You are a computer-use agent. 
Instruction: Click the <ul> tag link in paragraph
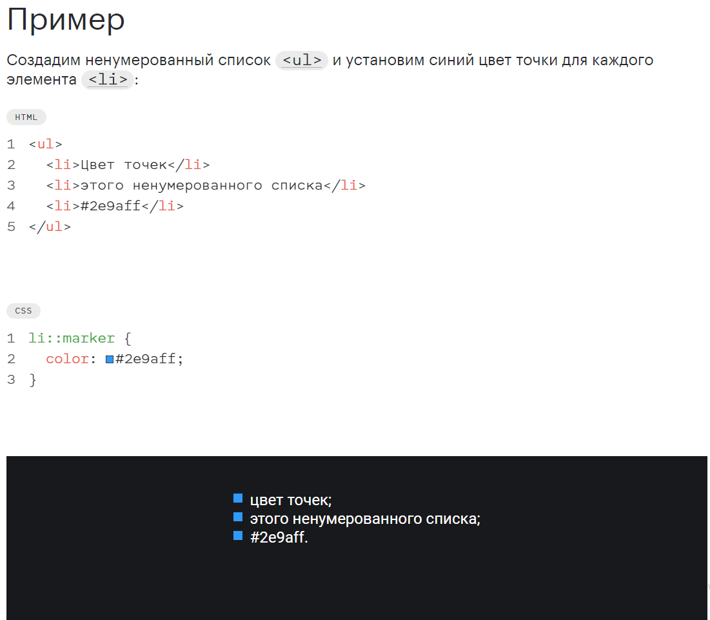tap(302, 60)
